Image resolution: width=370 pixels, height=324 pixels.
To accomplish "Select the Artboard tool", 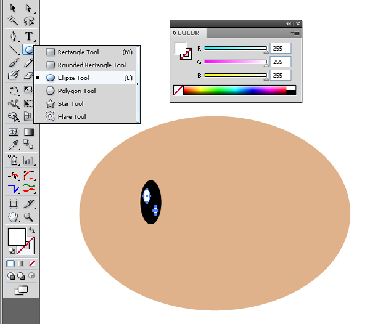I will (x=14, y=204).
